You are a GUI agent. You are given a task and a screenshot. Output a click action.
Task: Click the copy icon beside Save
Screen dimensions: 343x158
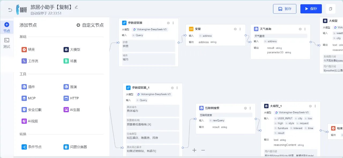pos(330,9)
